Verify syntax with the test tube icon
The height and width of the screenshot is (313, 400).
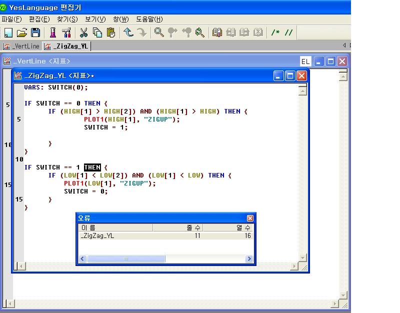coord(53,32)
